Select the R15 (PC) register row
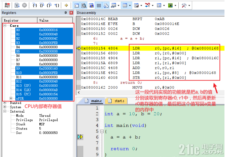The width and height of the screenshot is (226, 157). click(x=44, y=94)
